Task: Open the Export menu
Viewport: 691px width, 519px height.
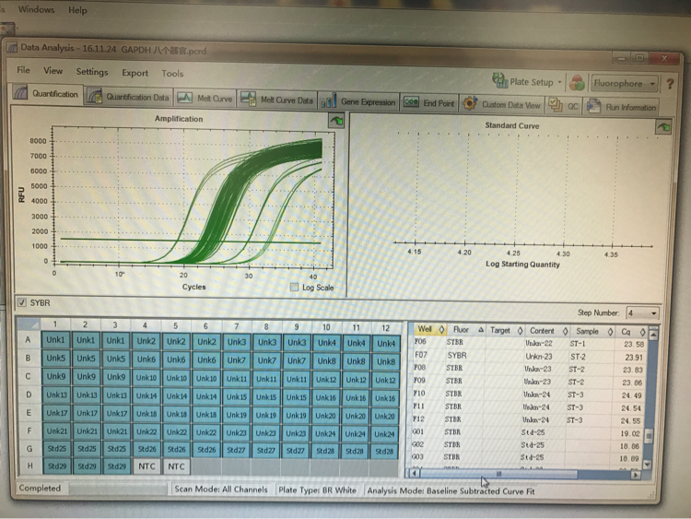Action: [135, 73]
